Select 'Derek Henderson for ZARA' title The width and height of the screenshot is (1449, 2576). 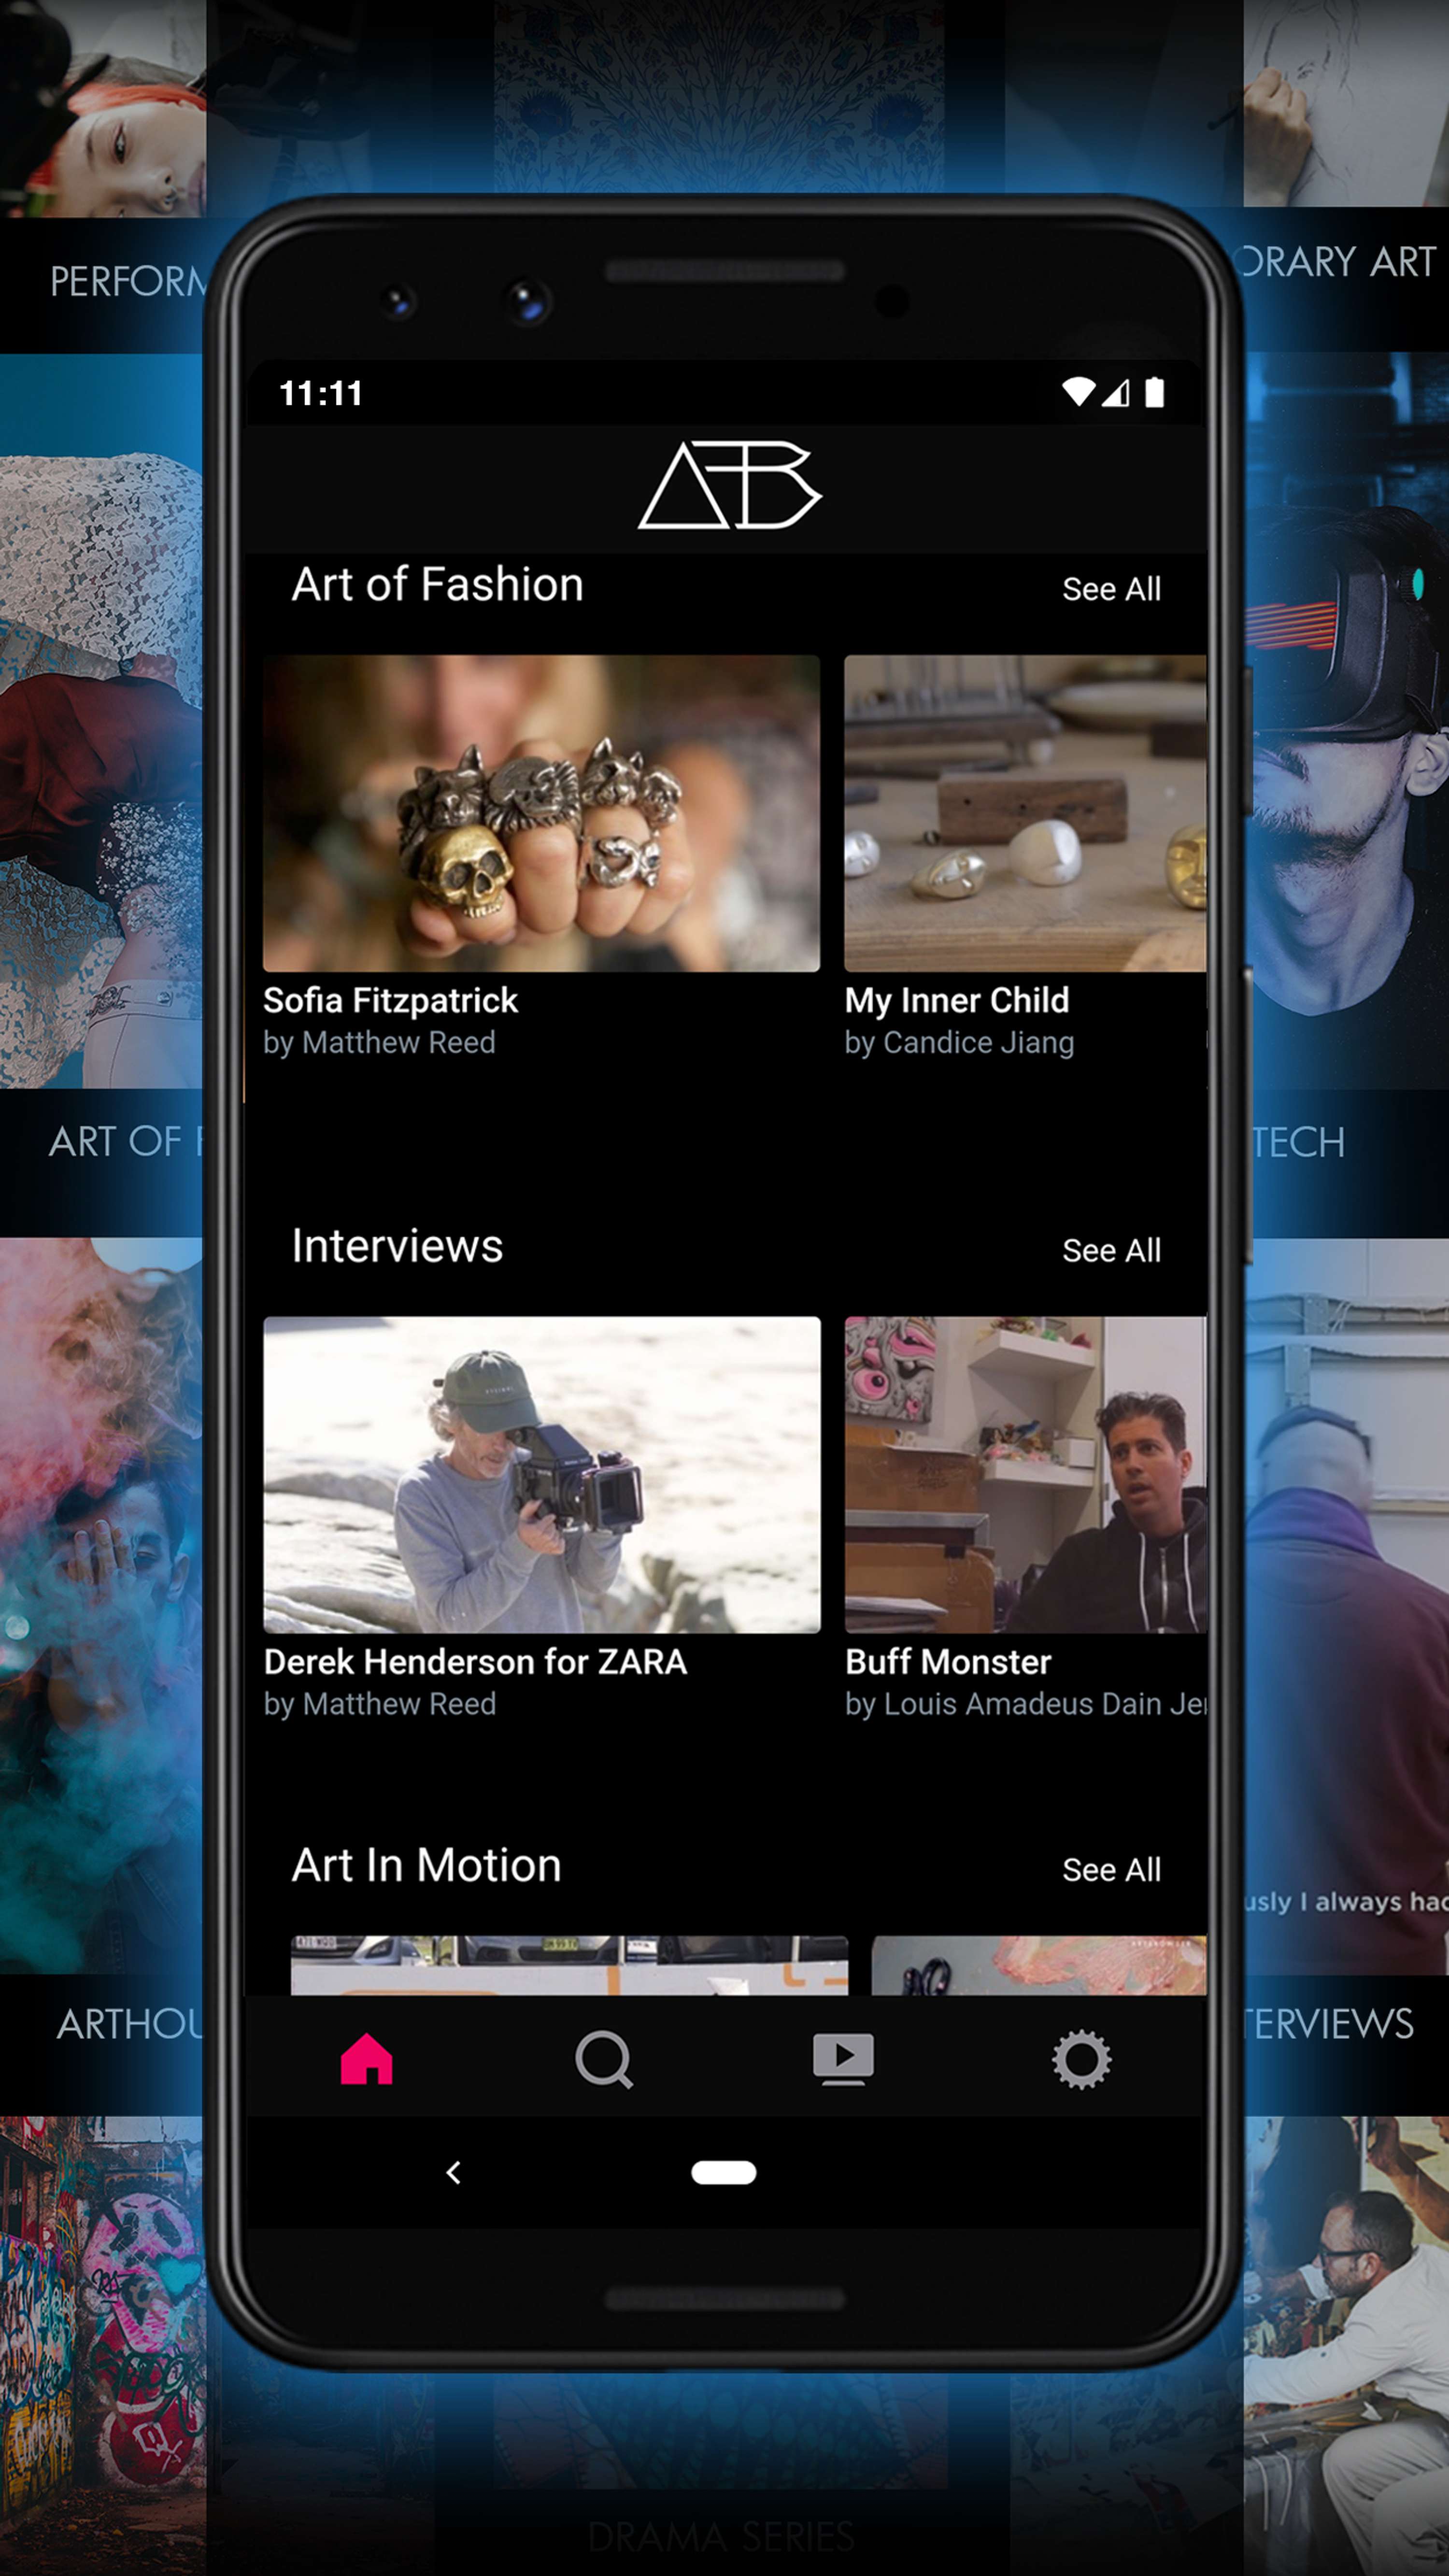coord(475,1661)
